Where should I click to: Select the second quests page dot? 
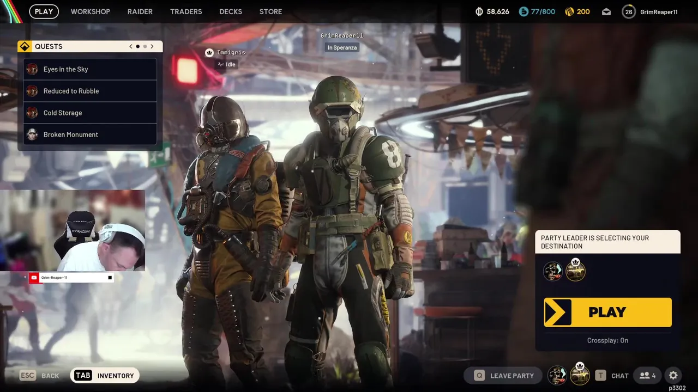145,46
